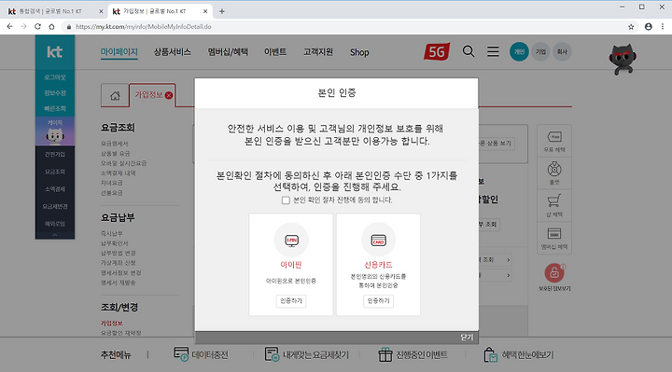Reload the current page

pyautogui.click(x=37, y=26)
